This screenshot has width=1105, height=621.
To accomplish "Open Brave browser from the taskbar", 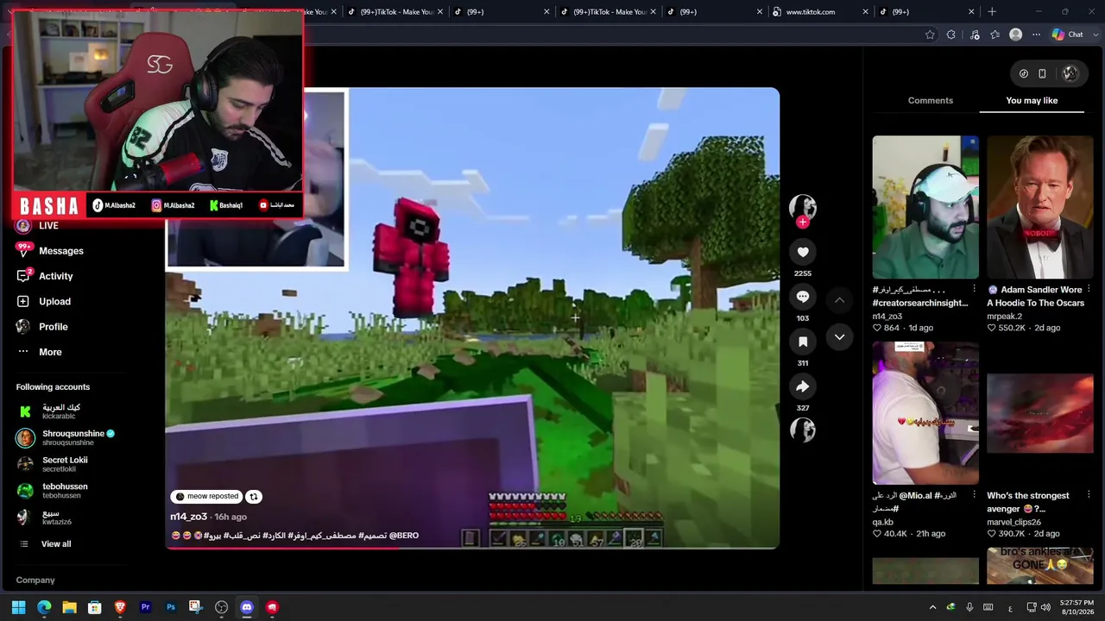I will [120, 607].
